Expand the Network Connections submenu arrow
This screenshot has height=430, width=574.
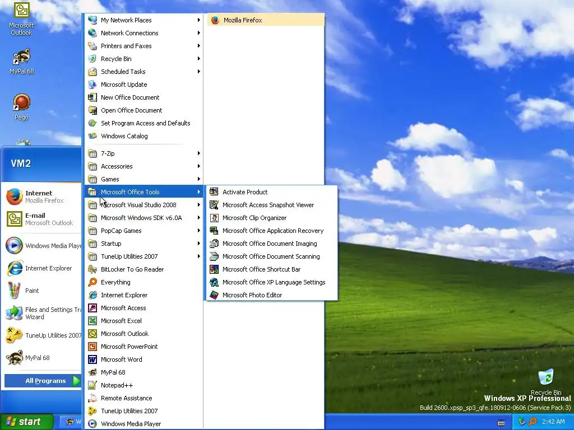coord(199,33)
